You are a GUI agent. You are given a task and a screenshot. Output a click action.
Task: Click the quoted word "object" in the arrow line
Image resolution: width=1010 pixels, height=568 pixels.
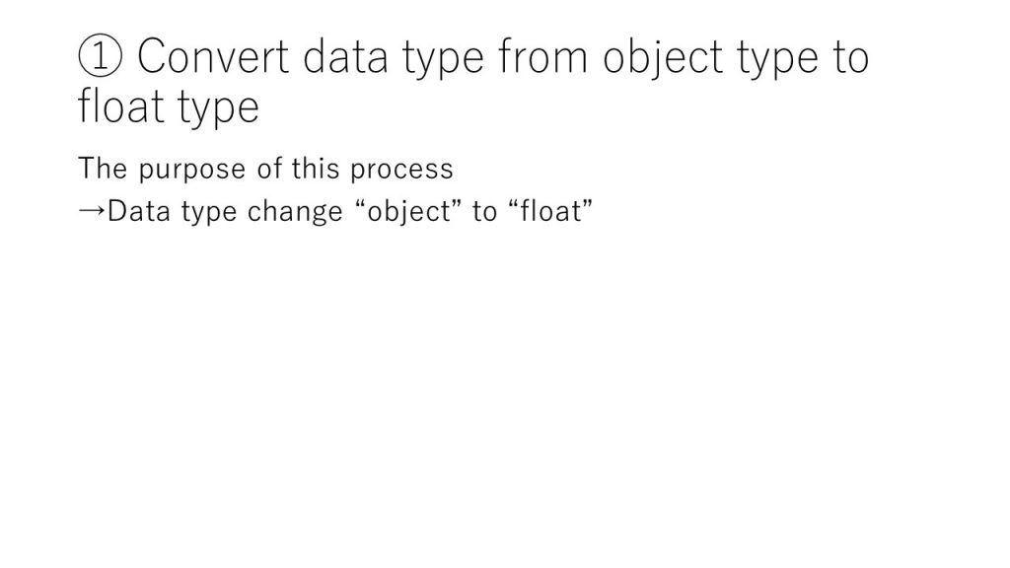tap(408, 211)
